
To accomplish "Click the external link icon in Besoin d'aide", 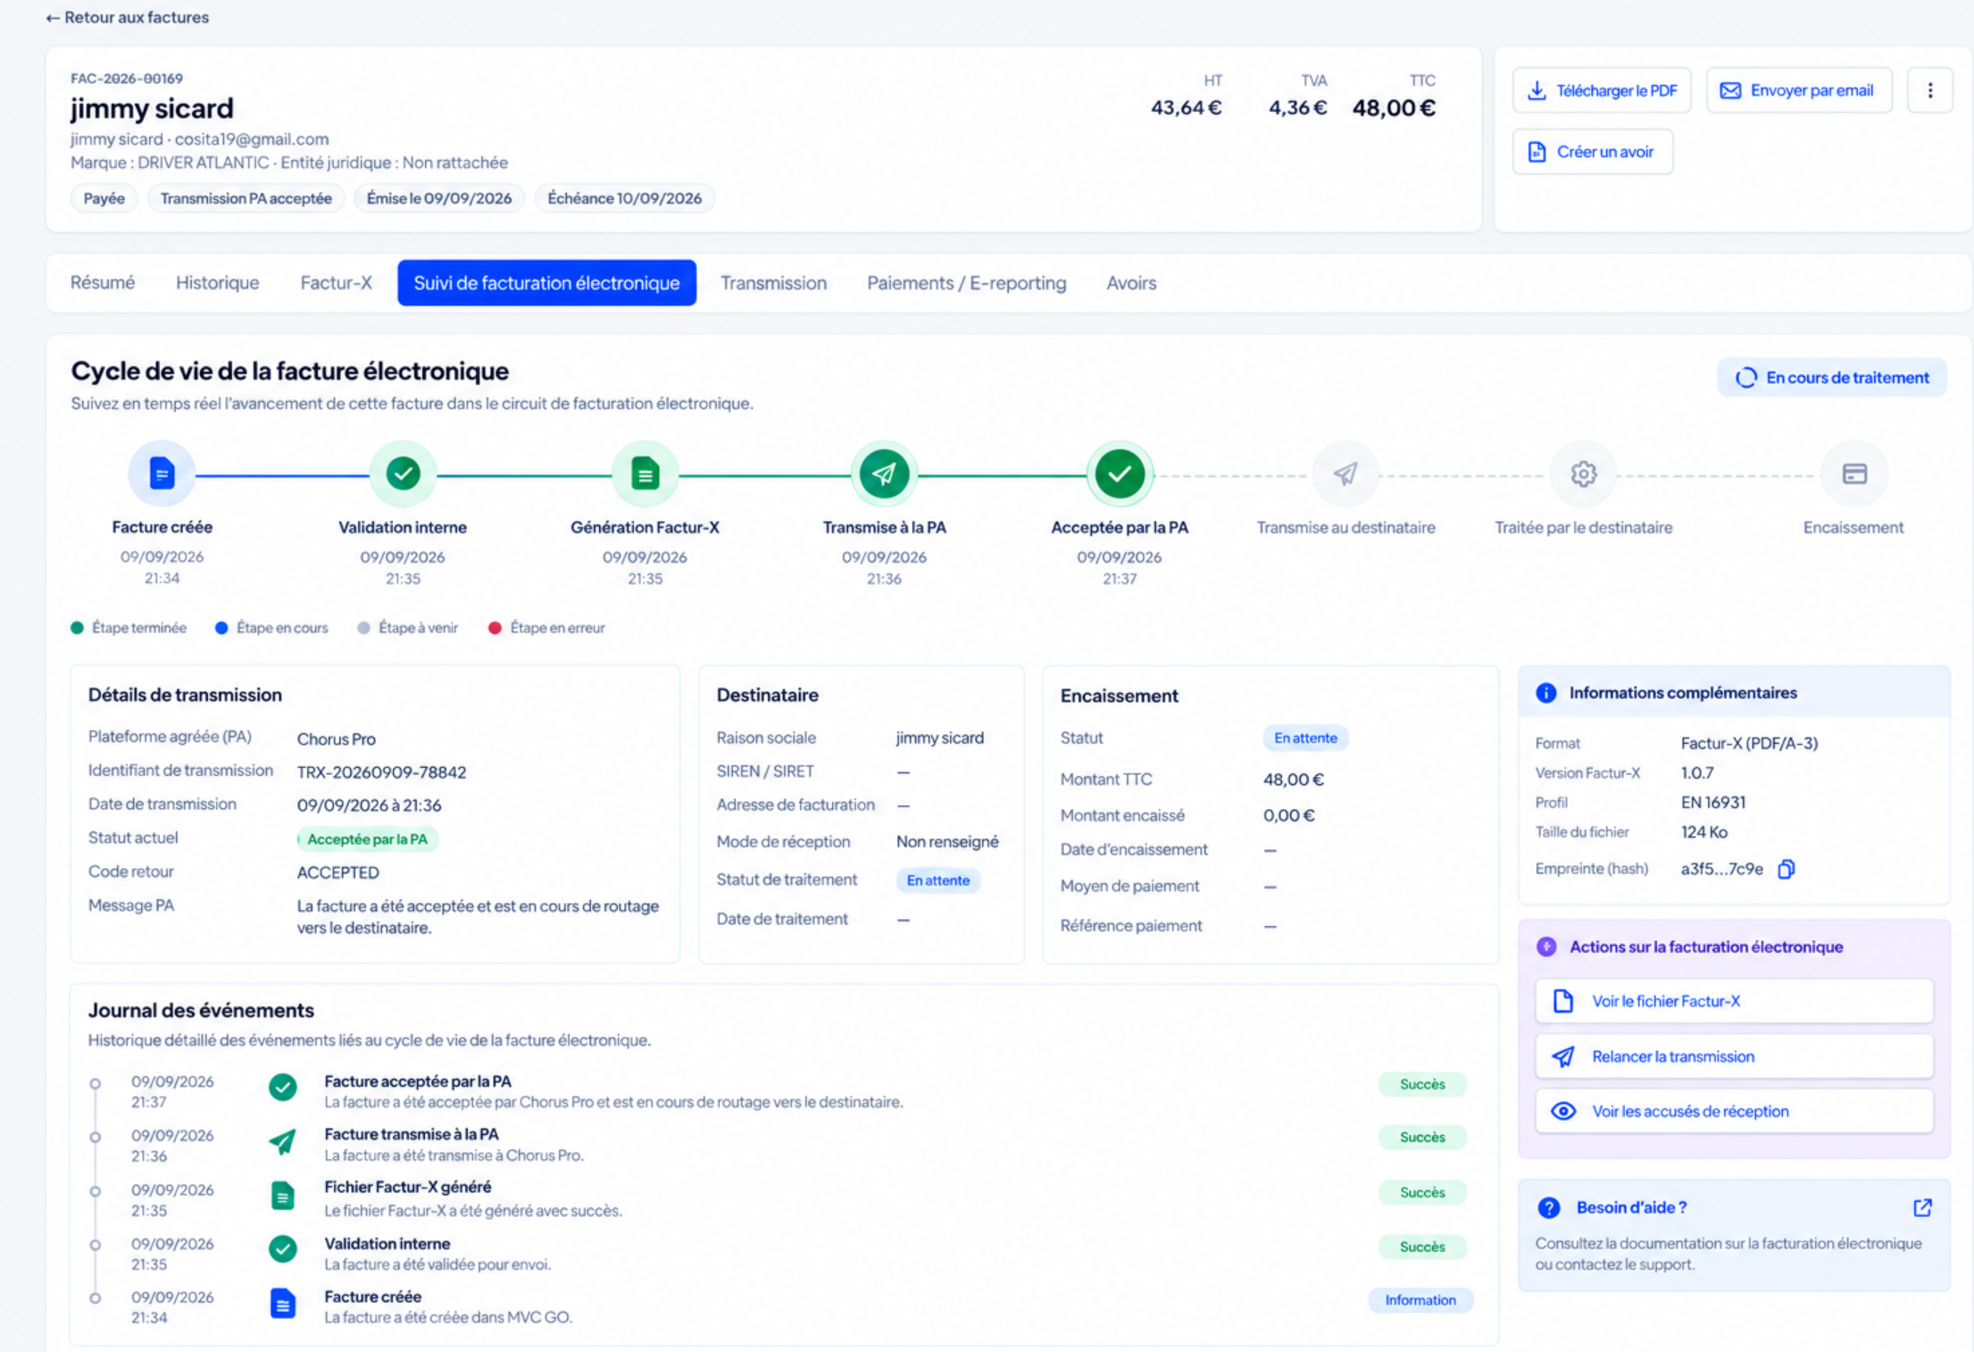I will tap(1922, 1207).
